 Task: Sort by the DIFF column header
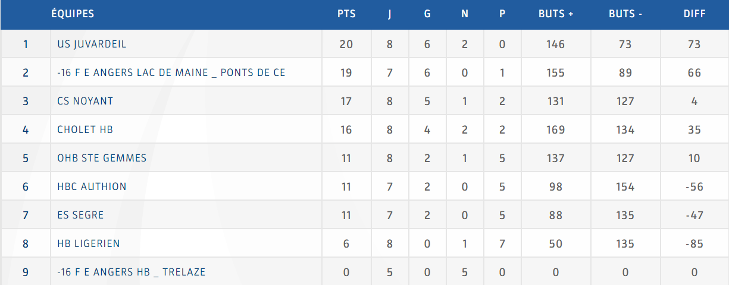[x=694, y=14]
